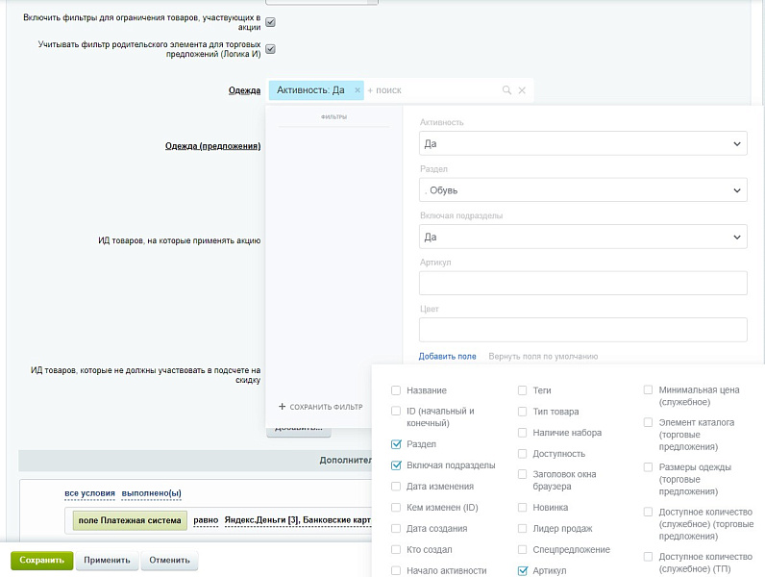Click 'Вернуть поля по умолчанию' link

[x=543, y=356]
